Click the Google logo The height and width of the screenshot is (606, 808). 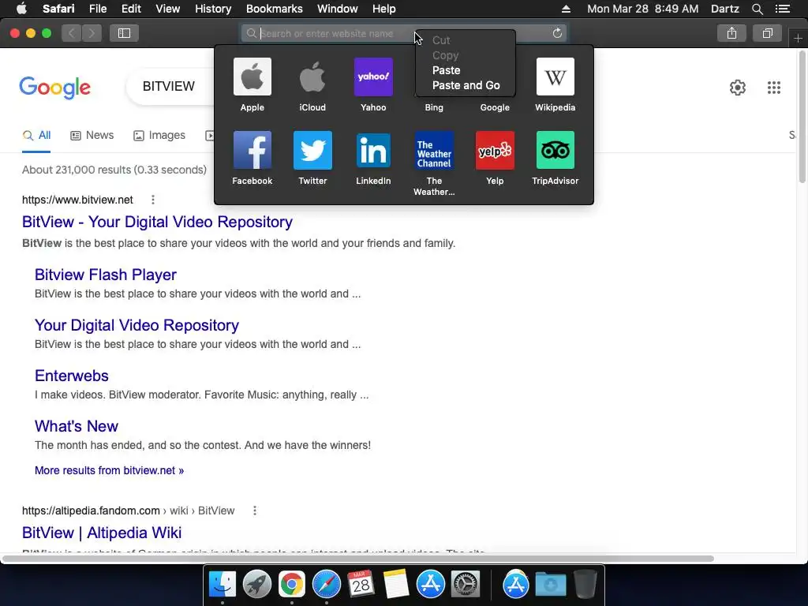pyautogui.click(x=54, y=88)
